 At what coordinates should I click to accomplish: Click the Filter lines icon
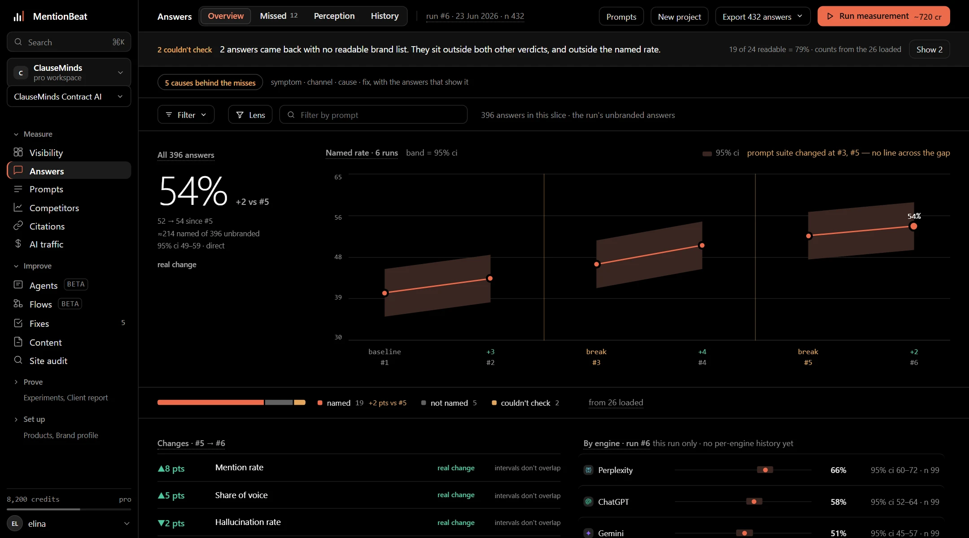tap(169, 115)
